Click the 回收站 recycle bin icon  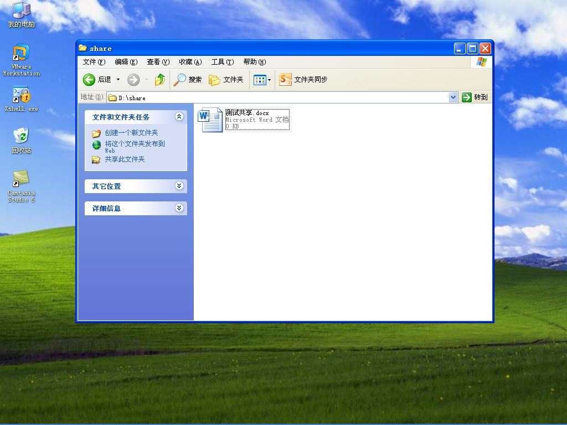[x=22, y=141]
